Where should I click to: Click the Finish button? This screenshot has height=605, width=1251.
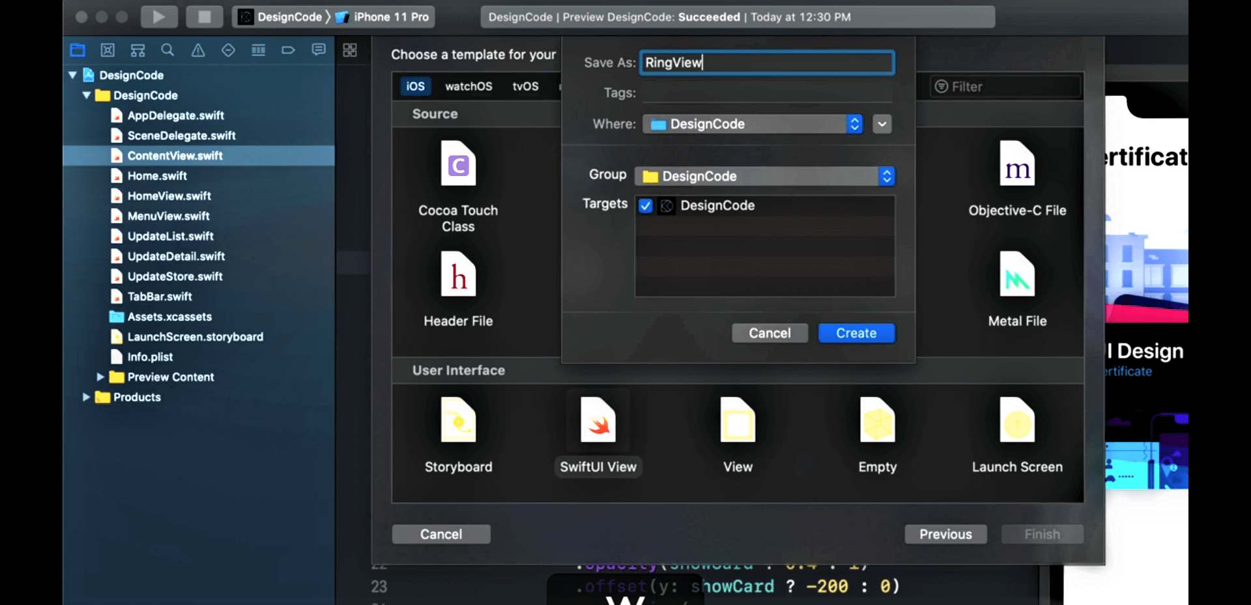pyautogui.click(x=1042, y=534)
